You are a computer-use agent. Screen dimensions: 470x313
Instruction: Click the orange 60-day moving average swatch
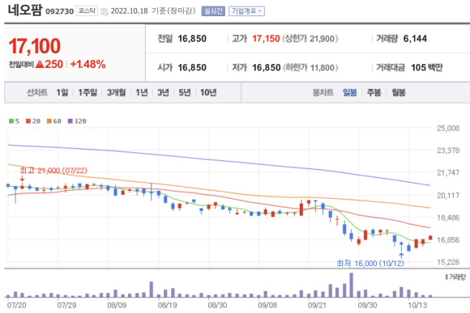(x=49, y=121)
